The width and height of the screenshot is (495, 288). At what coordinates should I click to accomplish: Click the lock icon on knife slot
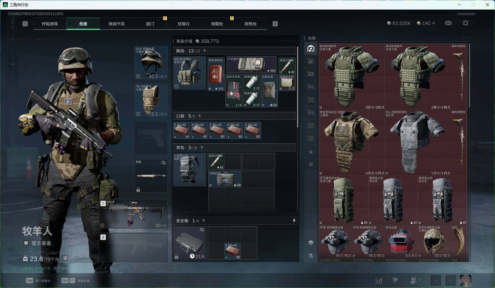[x=138, y=189]
